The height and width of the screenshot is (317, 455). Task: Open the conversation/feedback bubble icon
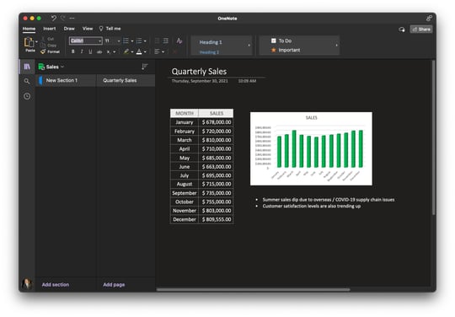tap(402, 30)
